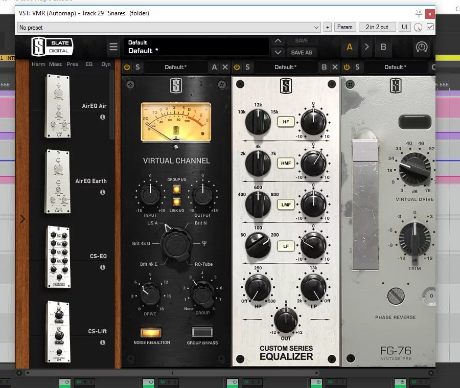Open the Pres module category tab
The width and height of the screenshot is (460, 388).
coord(72,64)
